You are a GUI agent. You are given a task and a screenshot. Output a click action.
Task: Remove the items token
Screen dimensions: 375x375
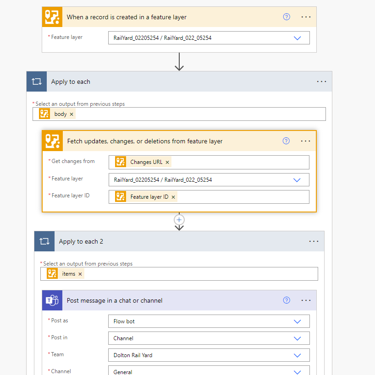pos(80,274)
